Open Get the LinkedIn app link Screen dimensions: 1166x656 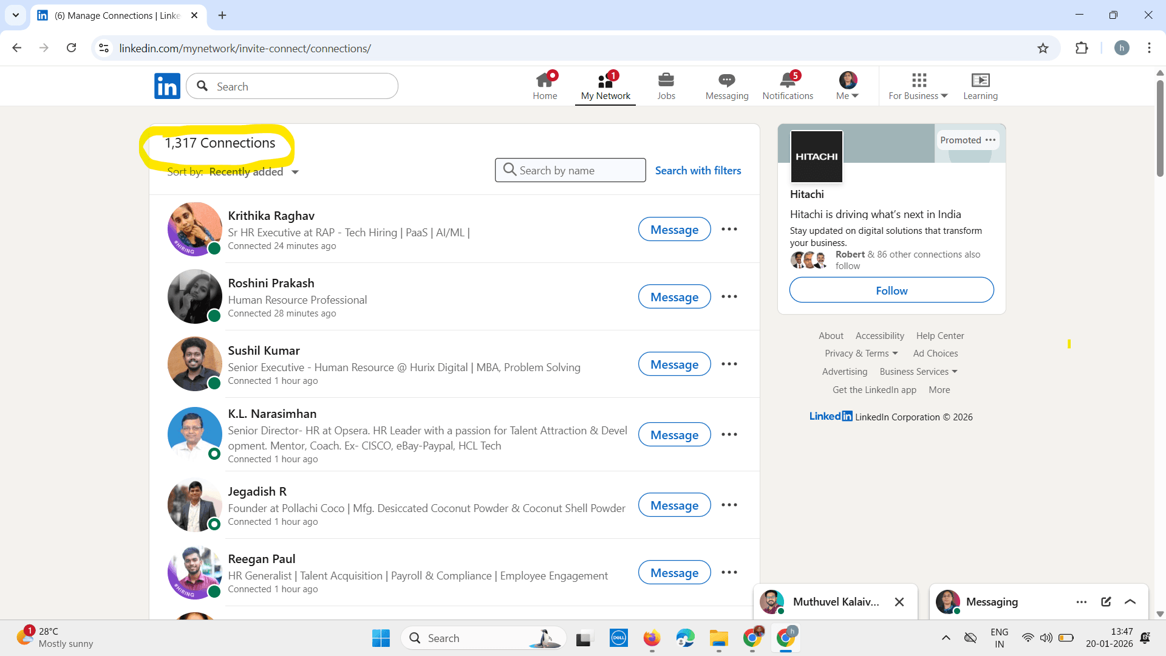coord(874,390)
